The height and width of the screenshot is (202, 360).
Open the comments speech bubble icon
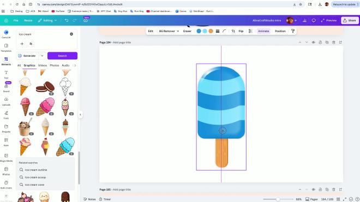pyautogui.click(x=314, y=20)
